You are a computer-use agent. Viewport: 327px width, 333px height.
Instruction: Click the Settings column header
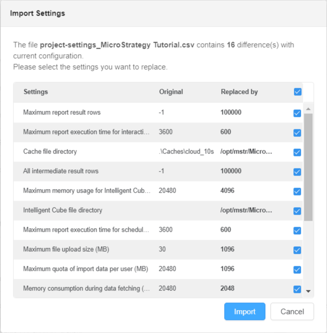coord(36,92)
